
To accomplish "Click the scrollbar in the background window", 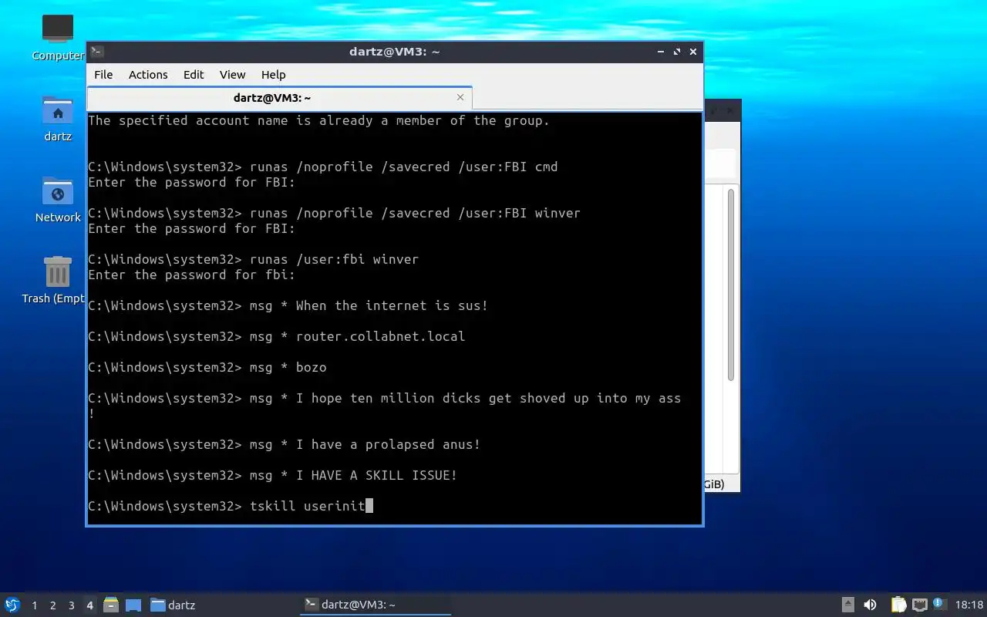I will [731, 284].
